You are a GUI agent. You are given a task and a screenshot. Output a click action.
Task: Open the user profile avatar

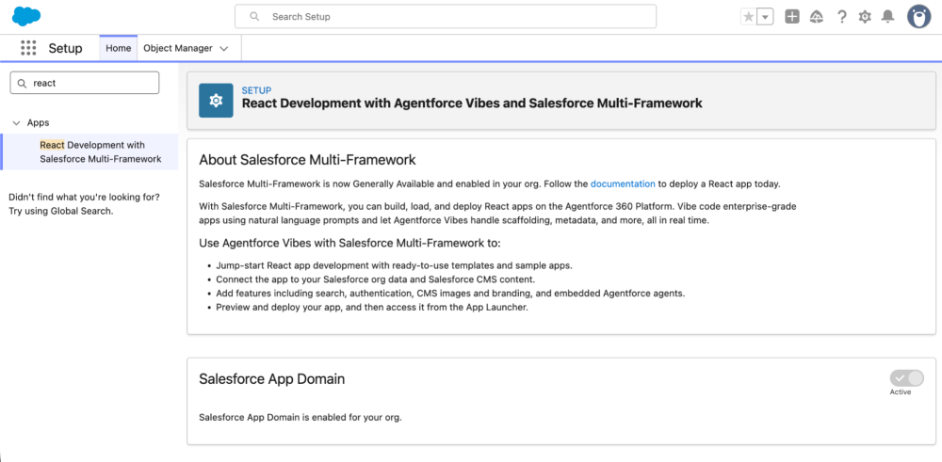coord(918,17)
